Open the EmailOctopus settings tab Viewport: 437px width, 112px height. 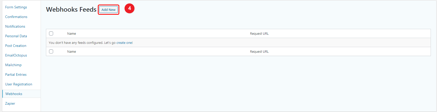[16, 55]
